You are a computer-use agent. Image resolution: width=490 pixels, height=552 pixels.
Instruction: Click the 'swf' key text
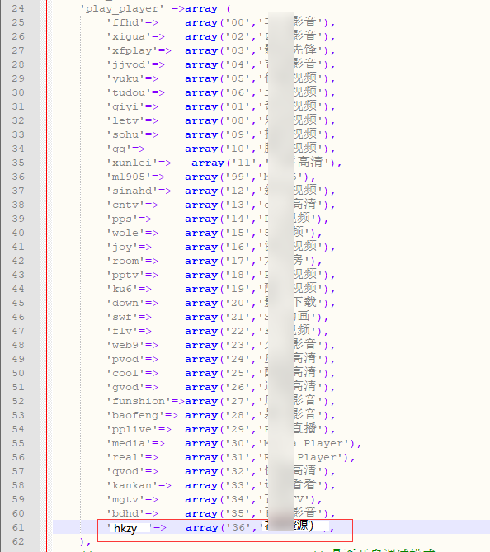pyautogui.click(x=122, y=317)
